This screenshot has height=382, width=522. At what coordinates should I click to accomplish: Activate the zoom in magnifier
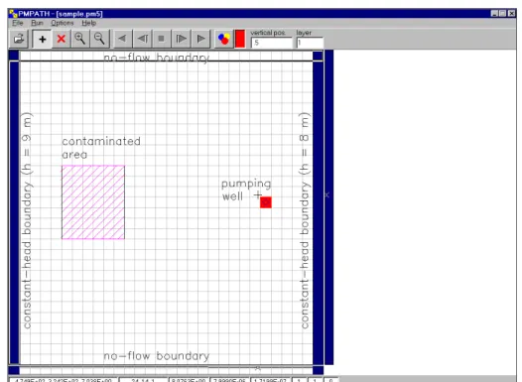click(80, 39)
